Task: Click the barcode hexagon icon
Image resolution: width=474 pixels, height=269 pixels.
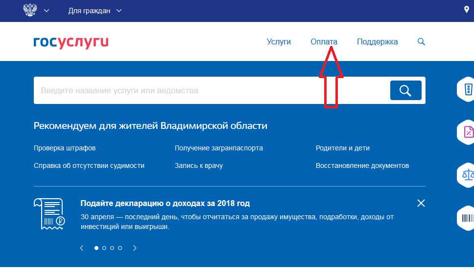Action: (x=468, y=216)
